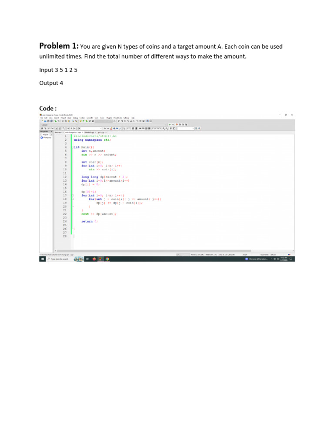Click the yellow gear Build icon
334x445 pixels.
tap(80, 121)
